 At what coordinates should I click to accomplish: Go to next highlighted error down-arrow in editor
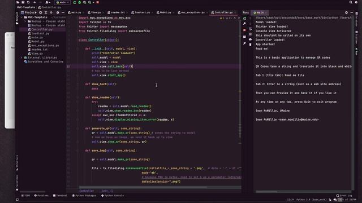pos(239,18)
